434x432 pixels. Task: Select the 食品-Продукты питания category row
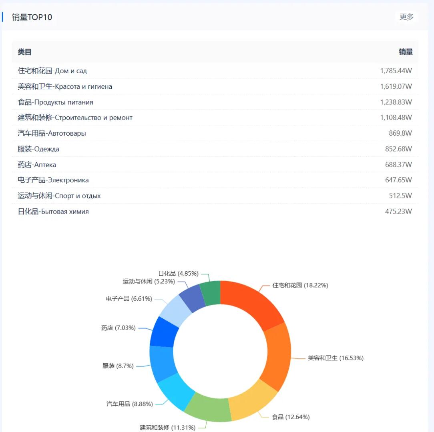[215, 102]
